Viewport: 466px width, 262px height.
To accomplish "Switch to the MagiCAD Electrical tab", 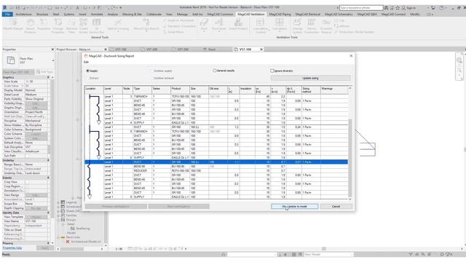I will (307, 14).
